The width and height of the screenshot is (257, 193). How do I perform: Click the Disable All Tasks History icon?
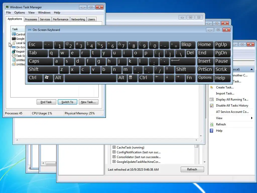pos(212,106)
